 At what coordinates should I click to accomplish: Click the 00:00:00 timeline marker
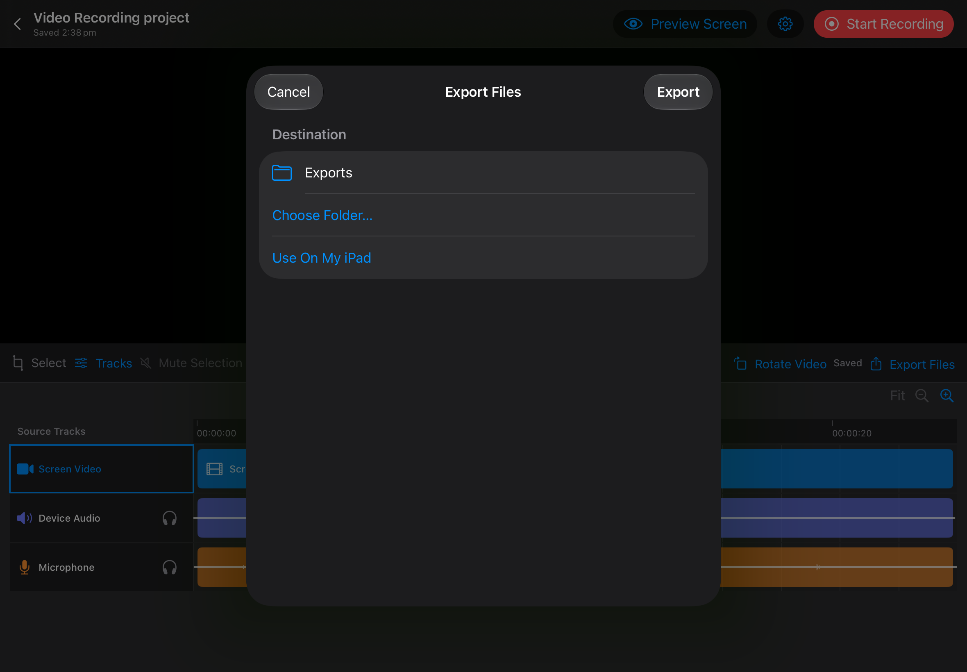click(x=216, y=433)
